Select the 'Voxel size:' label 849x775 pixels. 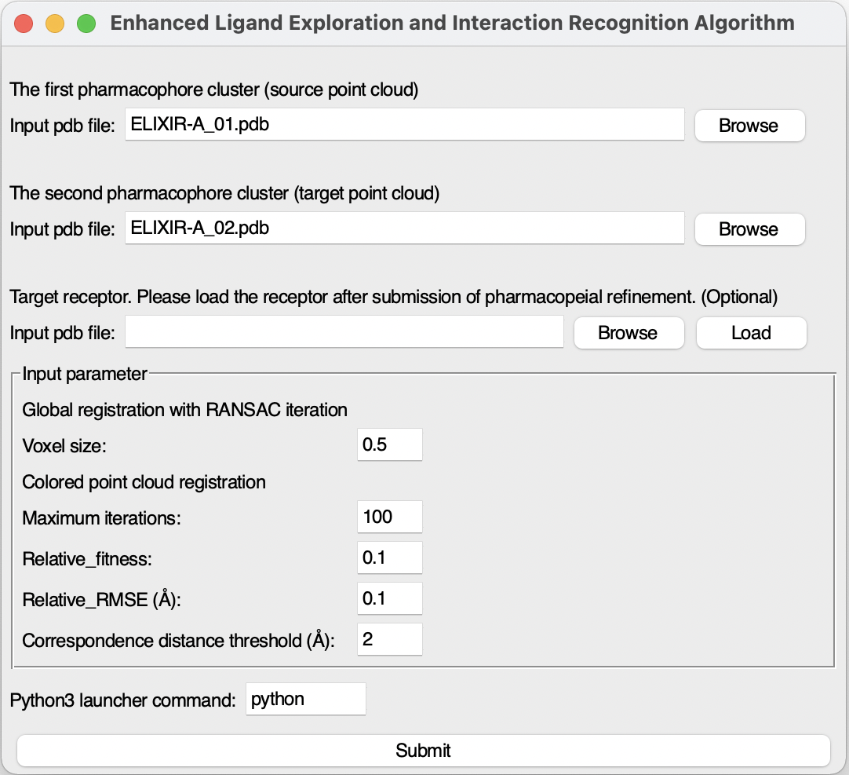[64, 446]
